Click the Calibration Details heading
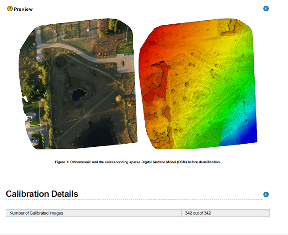 42,194
